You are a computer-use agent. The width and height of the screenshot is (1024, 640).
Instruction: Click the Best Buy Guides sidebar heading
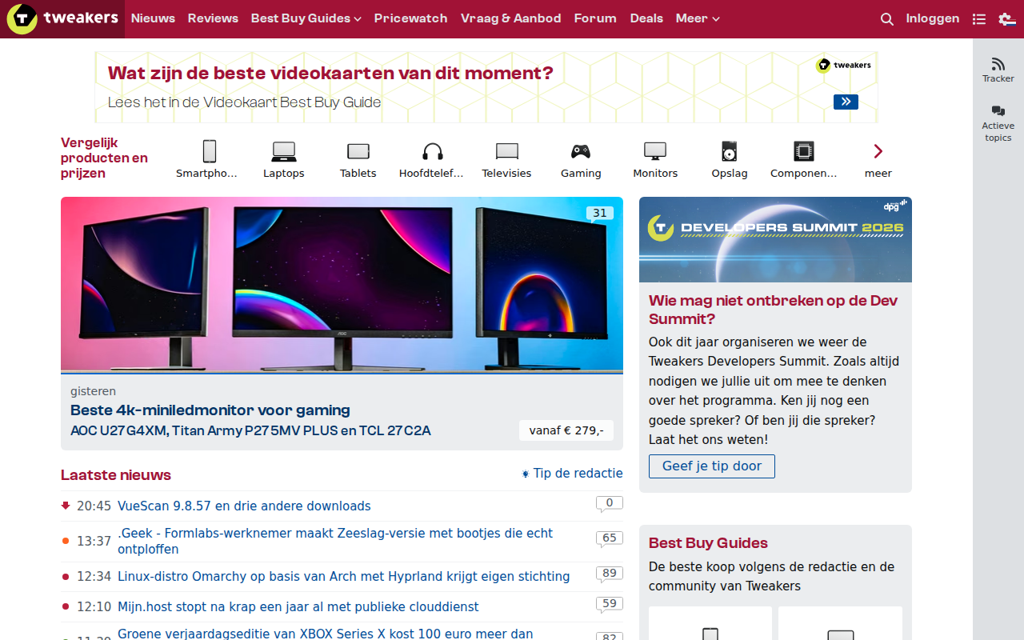pos(708,543)
